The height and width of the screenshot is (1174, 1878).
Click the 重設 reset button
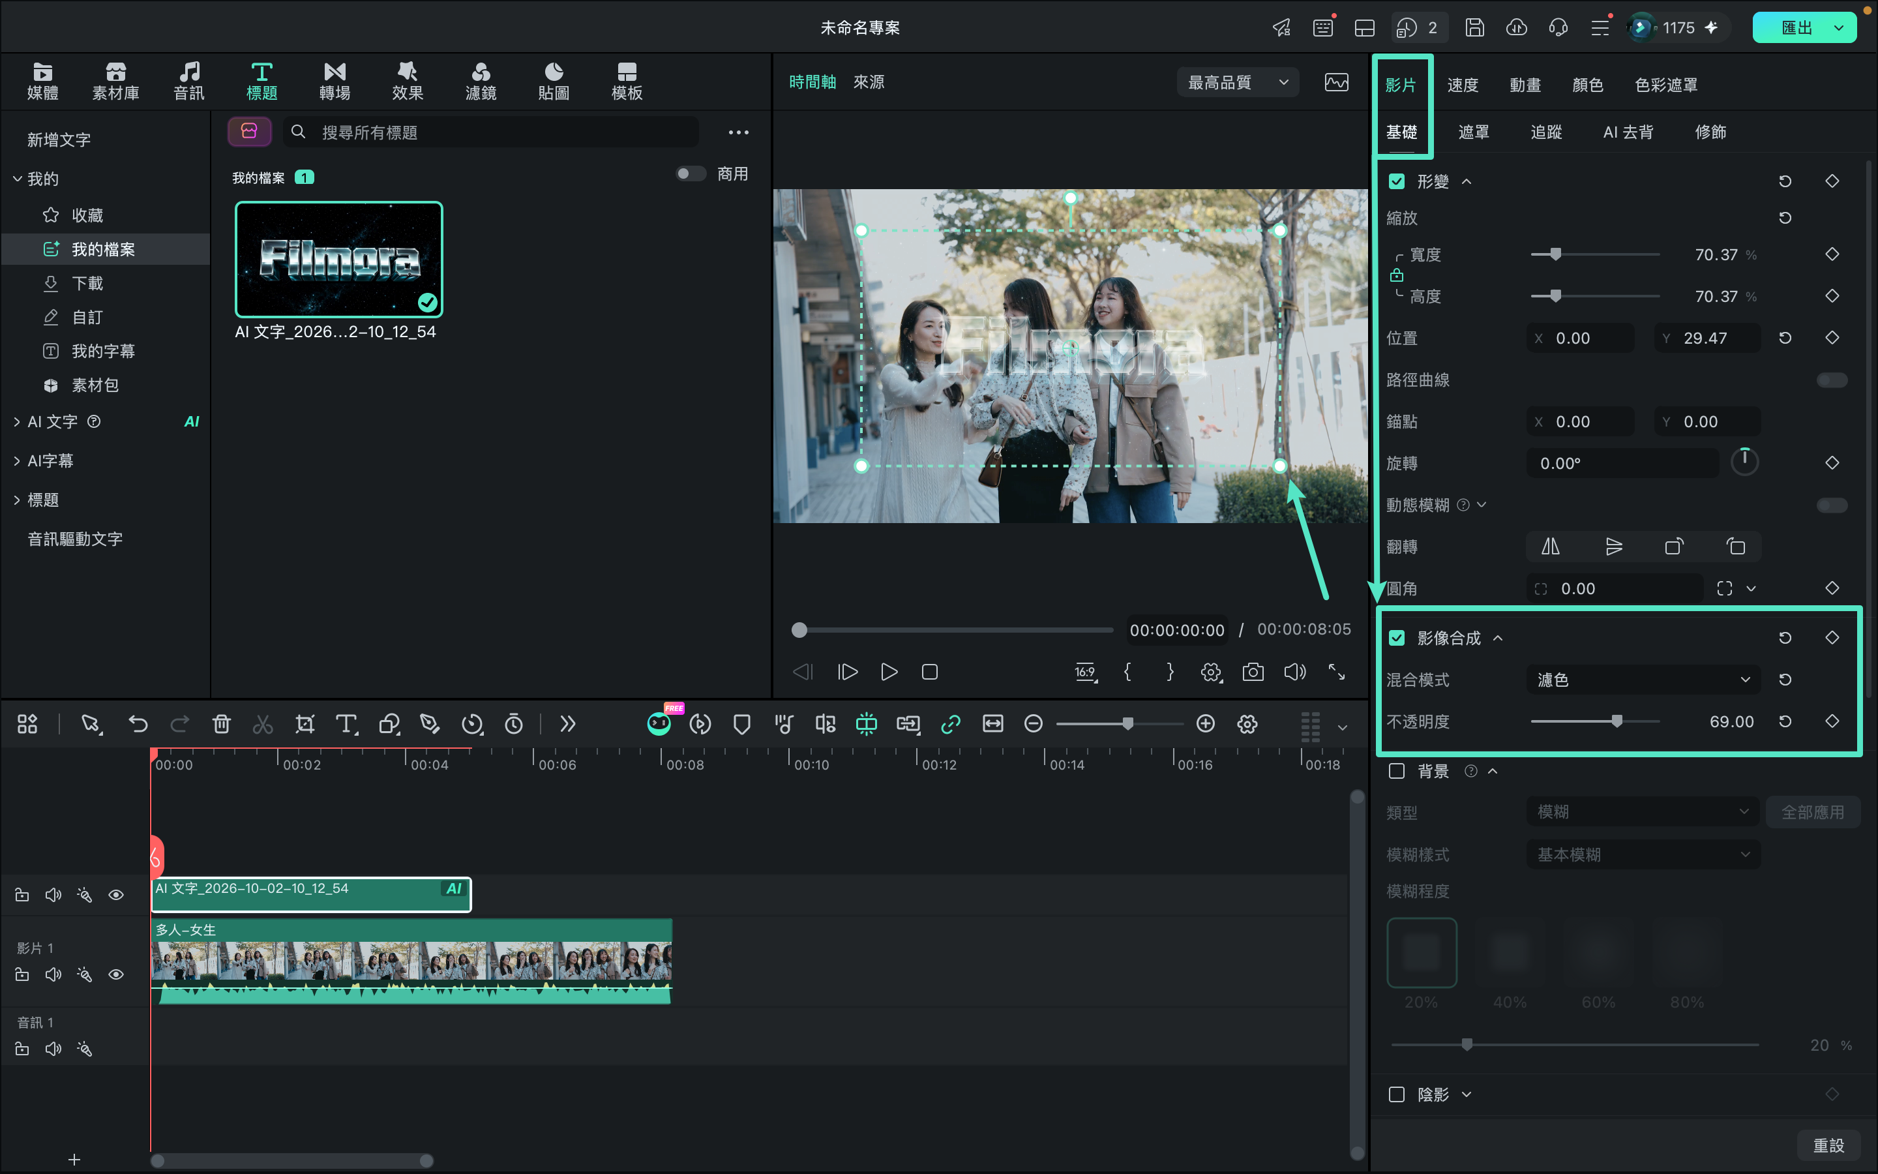(x=1828, y=1145)
